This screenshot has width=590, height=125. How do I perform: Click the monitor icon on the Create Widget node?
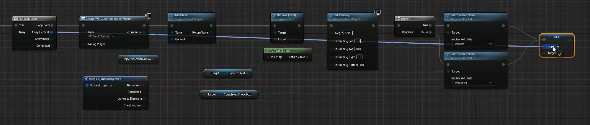tap(148, 16)
